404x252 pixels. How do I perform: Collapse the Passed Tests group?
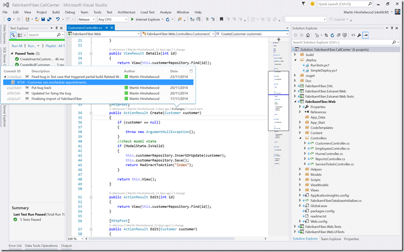(12, 54)
